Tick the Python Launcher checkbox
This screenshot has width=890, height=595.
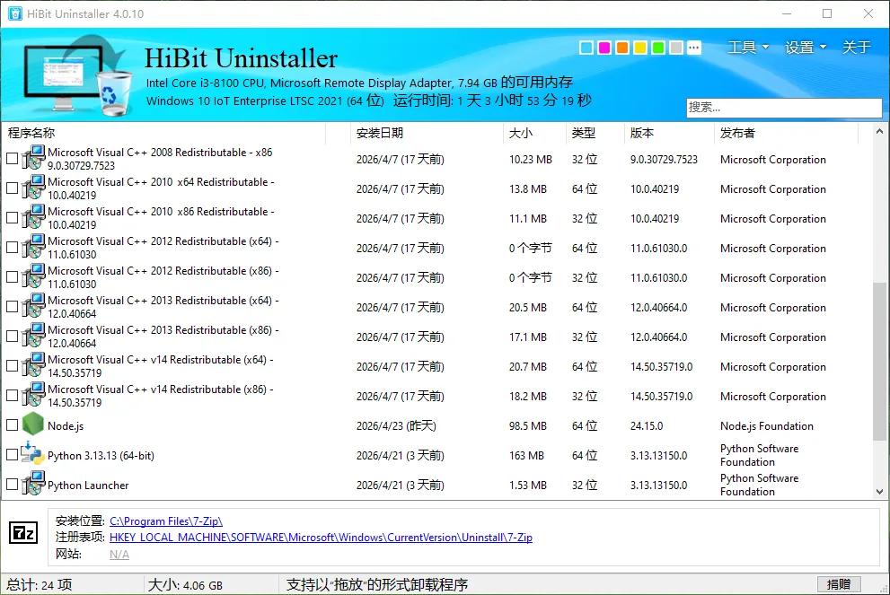coord(12,485)
